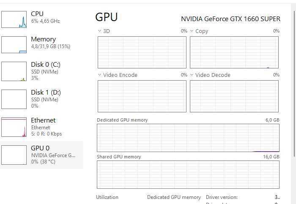296x204 pixels.
Task: Click the Disk 0 (C:) mini graph
Action: tap(14, 71)
